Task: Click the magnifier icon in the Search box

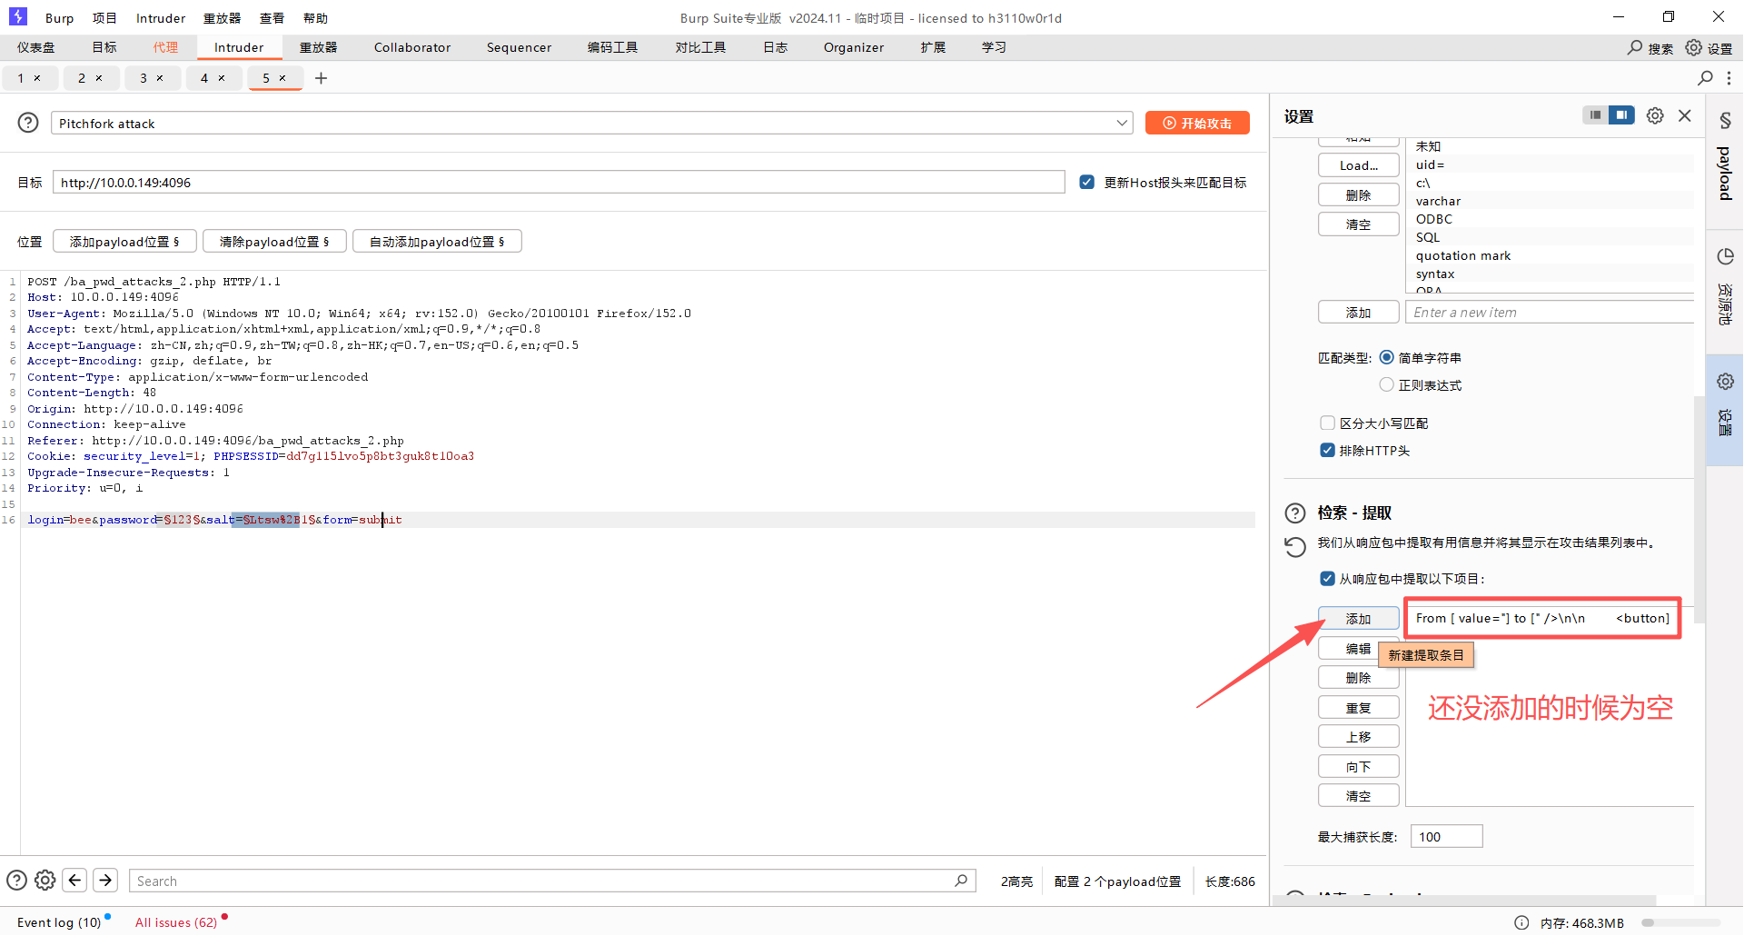Action: [961, 881]
